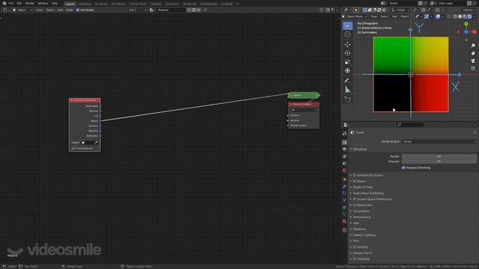Open node editor View menu

coord(40,10)
